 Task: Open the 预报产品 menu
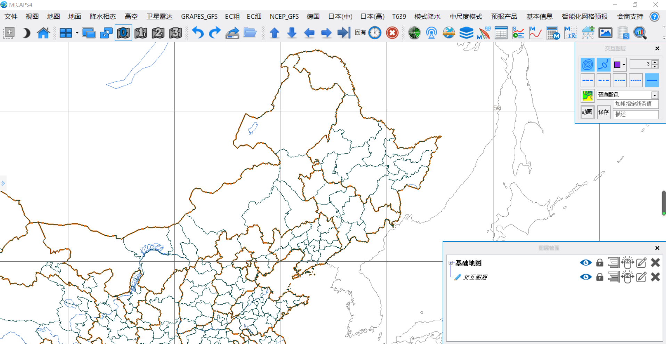(x=504, y=16)
